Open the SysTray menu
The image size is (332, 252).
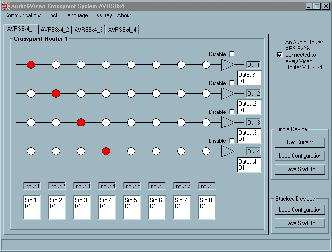pyautogui.click(x=102, y=15)
